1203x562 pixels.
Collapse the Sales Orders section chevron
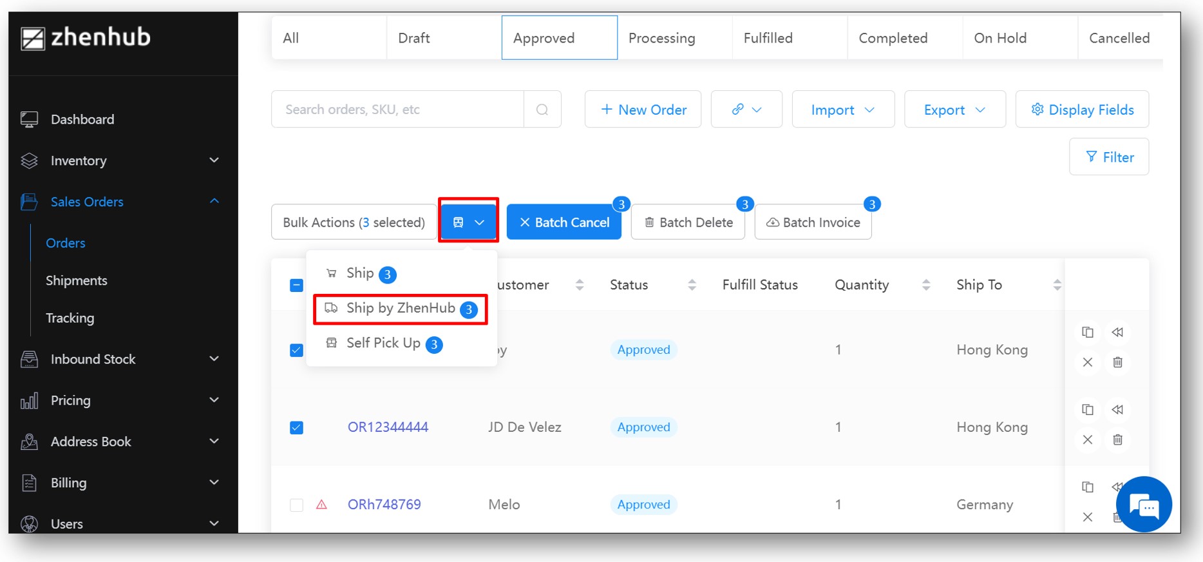tap(214, 202)
